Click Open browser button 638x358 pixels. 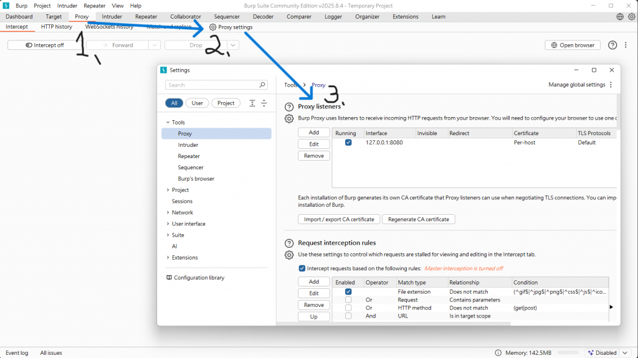(x=573, y=45)
